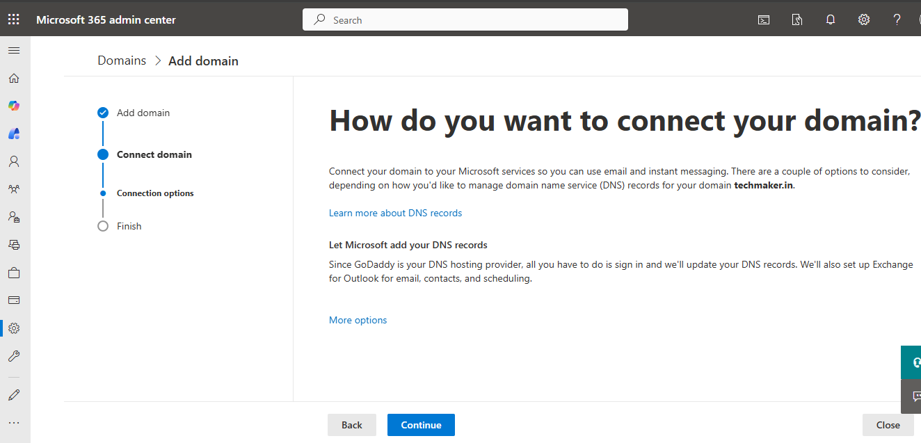Open the notifications bell
Image resolution: width=921 pixels, height=443 pixels.
point(831,19)
